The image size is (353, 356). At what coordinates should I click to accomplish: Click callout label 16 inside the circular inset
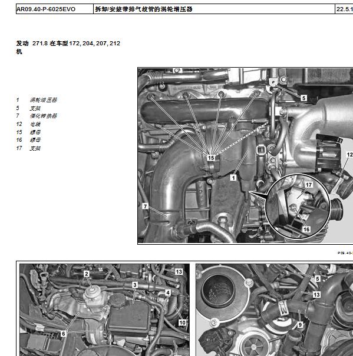tap(306, 229)
